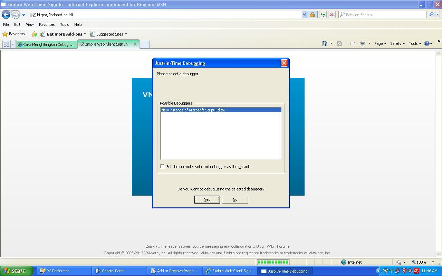Switch to PC Performer taskbar item
The height and width of the screenshot is (276, 442).
pyautogui.click(x=64, y=271)
